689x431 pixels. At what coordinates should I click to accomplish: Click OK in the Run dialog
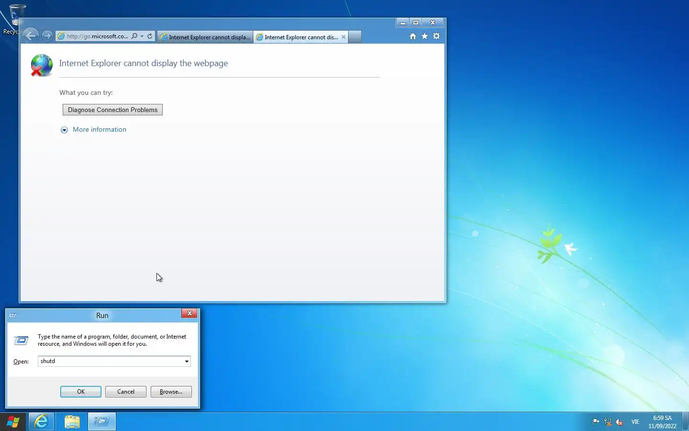pos(81,392)
